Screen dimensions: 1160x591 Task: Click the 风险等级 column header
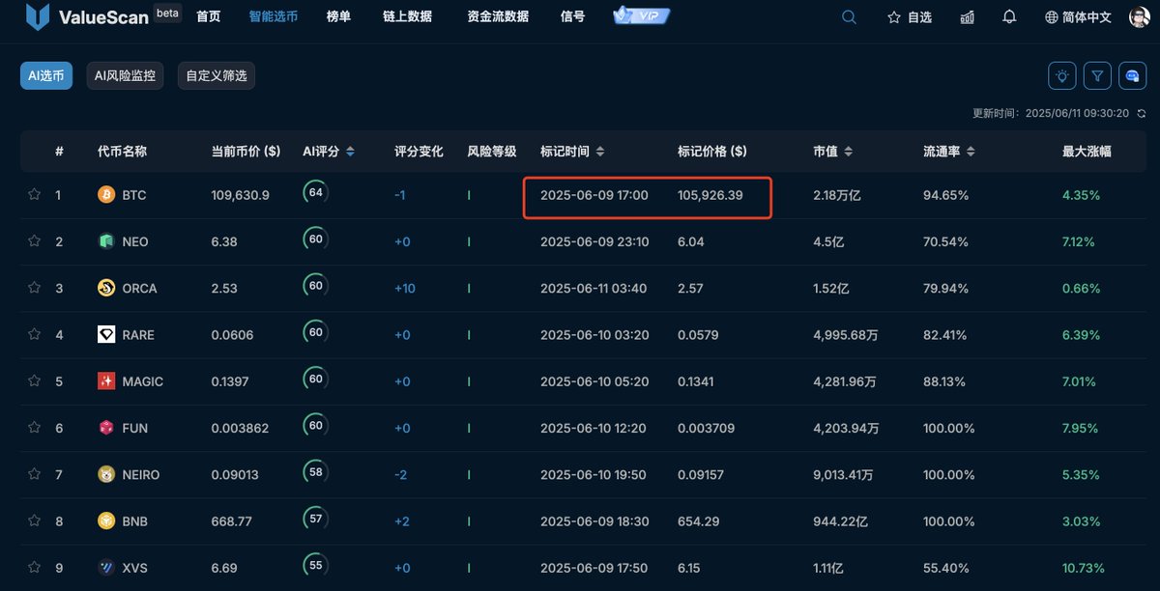coord(492,152)
